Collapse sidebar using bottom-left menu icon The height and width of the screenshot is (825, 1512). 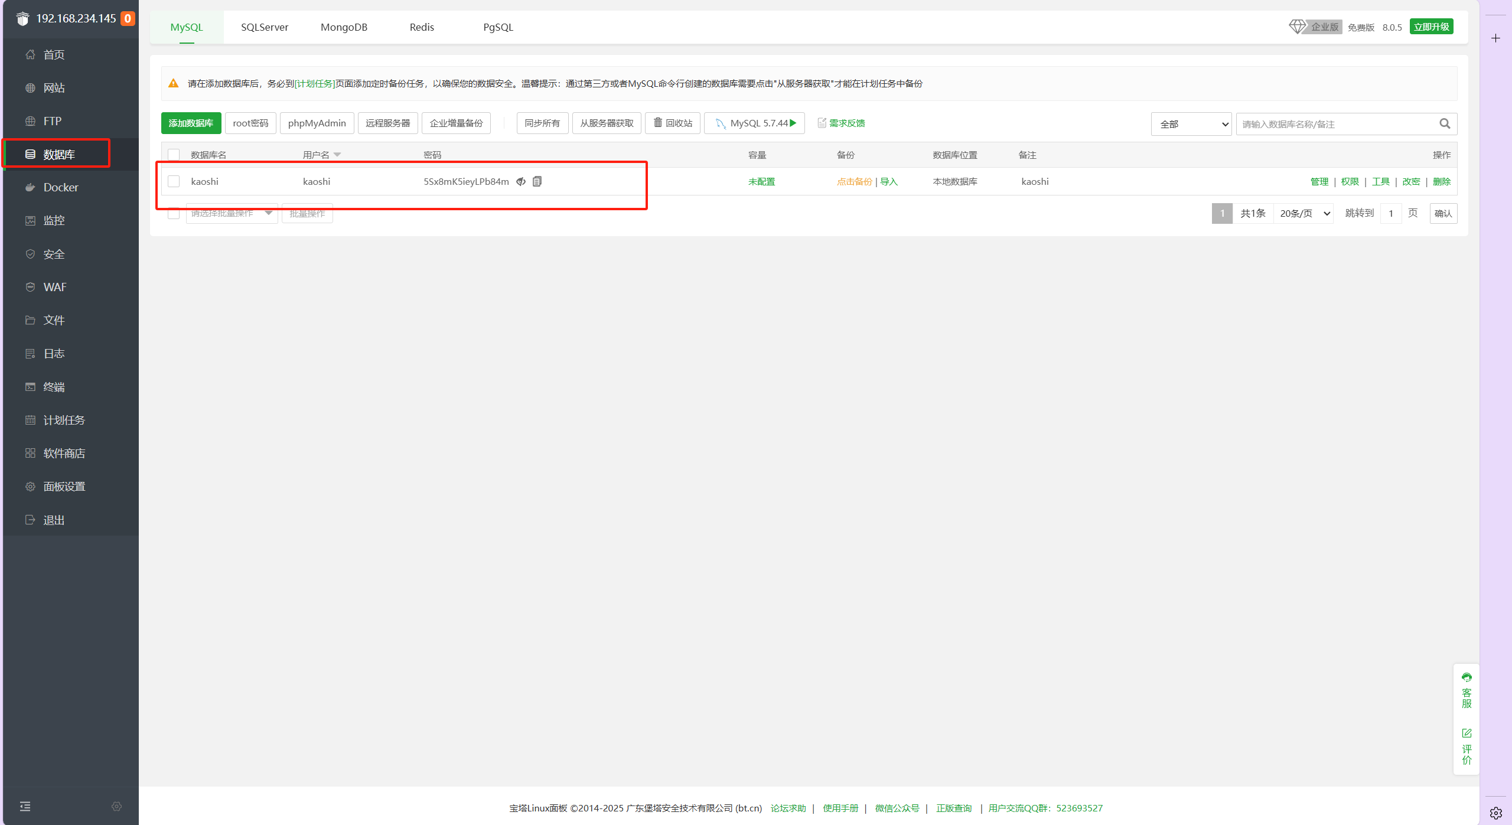[x=25, y=806]
